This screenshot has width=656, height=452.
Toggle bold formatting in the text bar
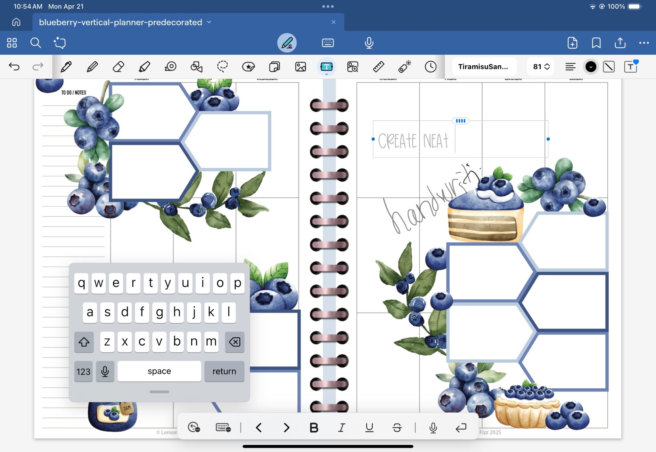tap(314, 427)
